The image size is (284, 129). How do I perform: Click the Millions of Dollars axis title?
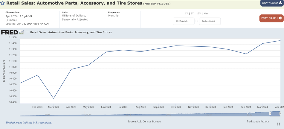tap(4, 71)
